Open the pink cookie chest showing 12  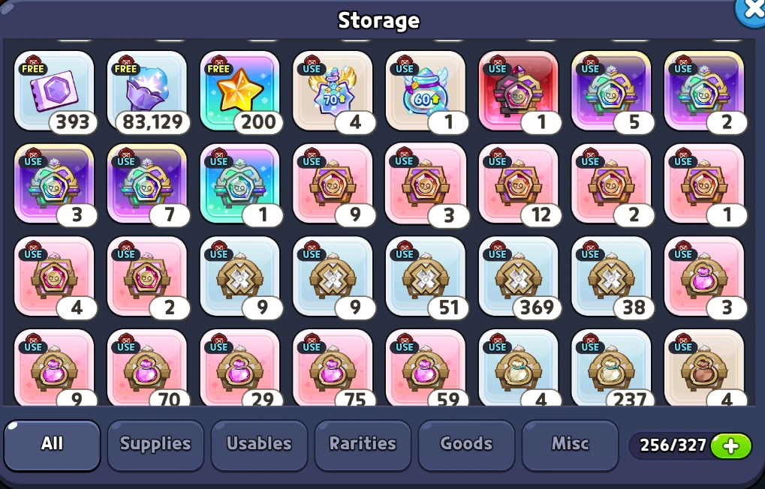pyautogui.click(x=518, y=183)
